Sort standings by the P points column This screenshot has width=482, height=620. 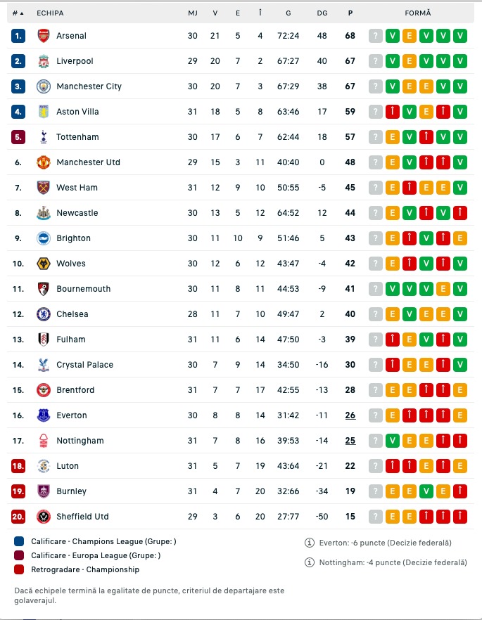click(x=350, y=13)
